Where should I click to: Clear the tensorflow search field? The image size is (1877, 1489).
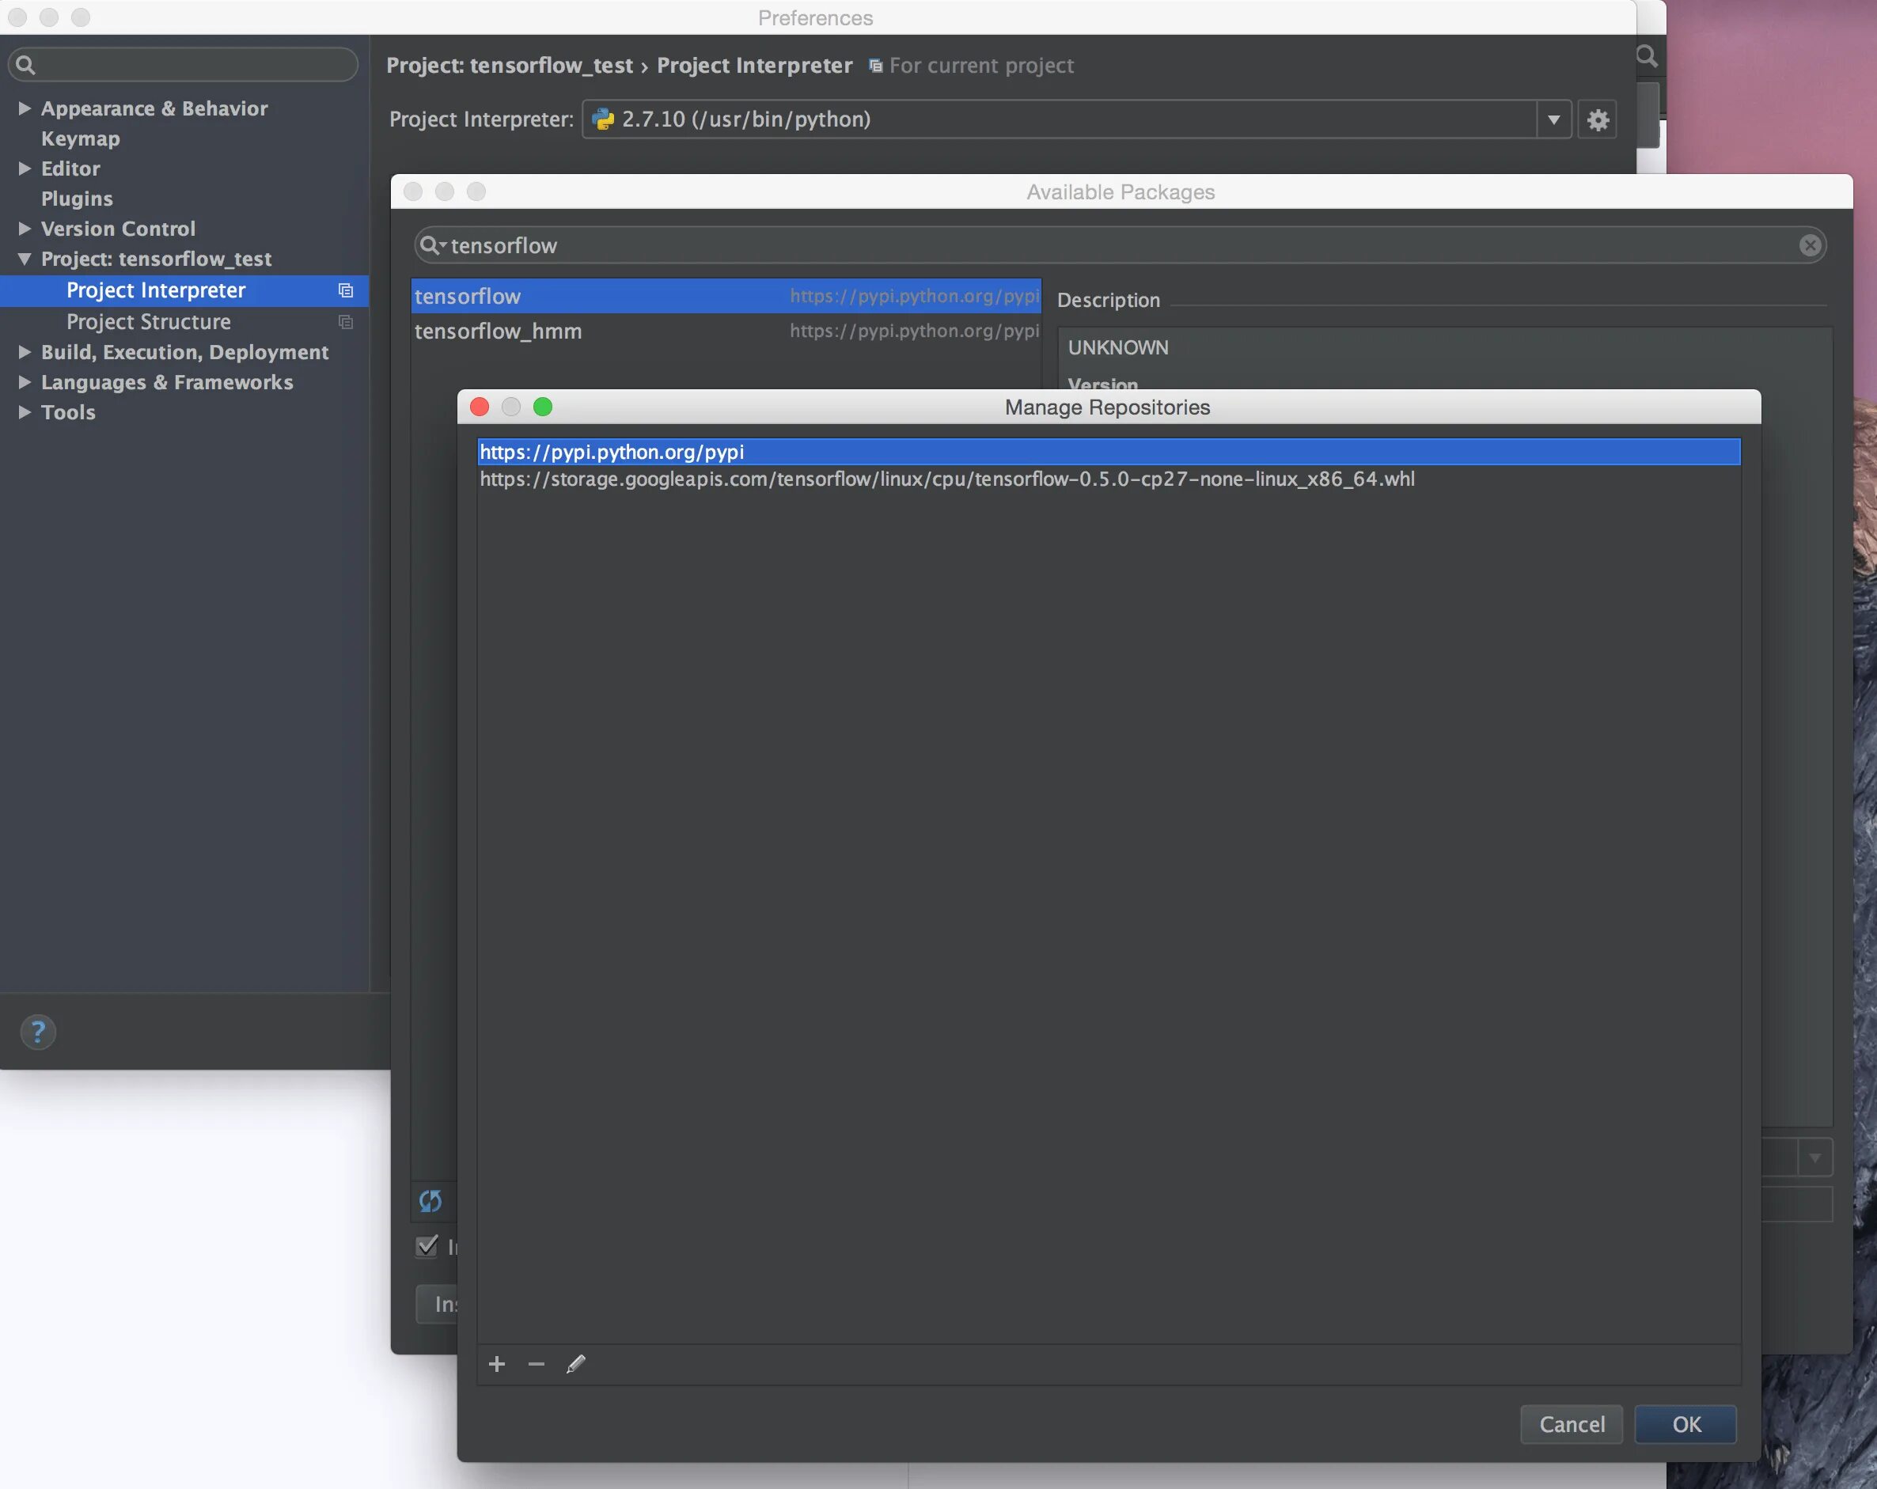(1809, 245)
